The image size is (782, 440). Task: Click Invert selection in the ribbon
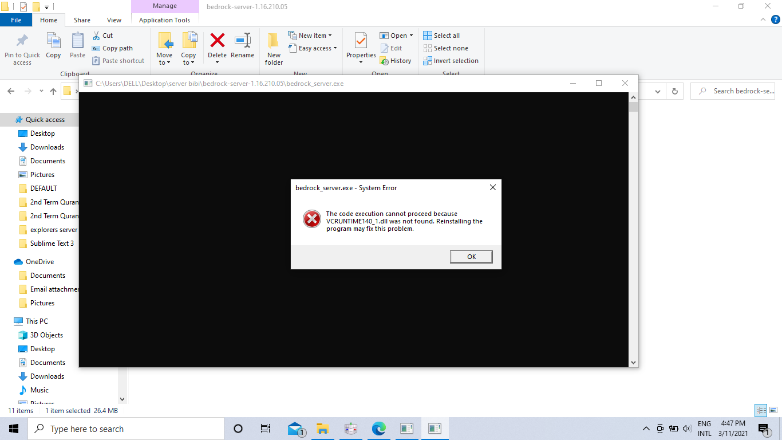pyautogui.click(x=451, y=61)
